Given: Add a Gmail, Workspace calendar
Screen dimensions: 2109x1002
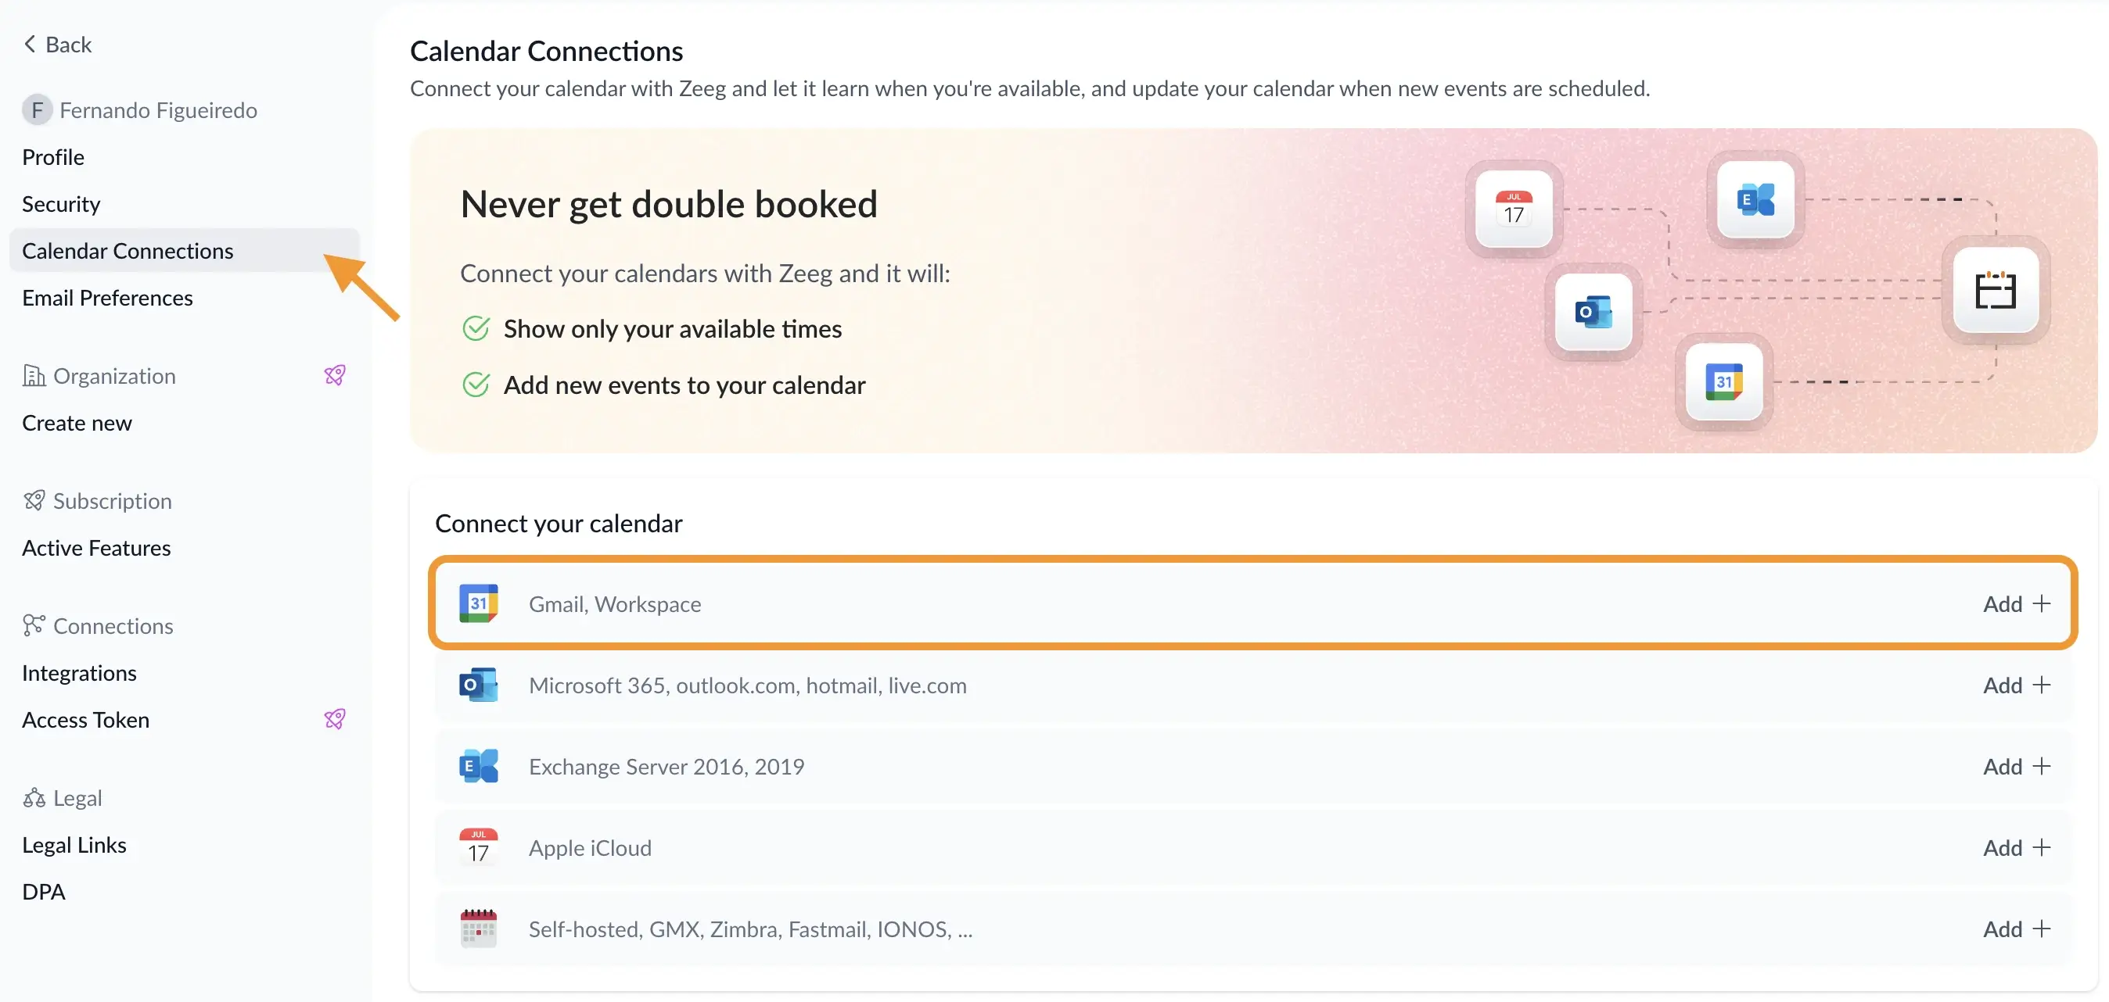Looking at the screenshot, I should (2017, 603).
